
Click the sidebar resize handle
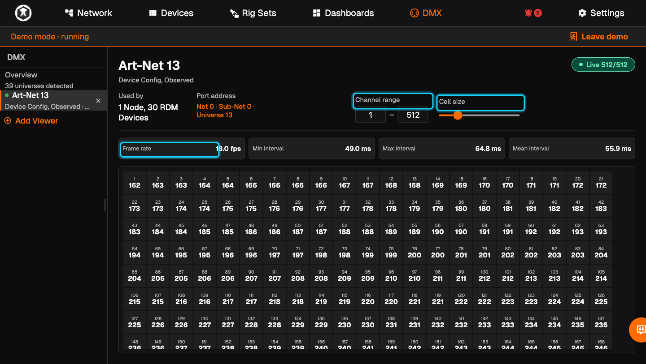pos(105,205)
